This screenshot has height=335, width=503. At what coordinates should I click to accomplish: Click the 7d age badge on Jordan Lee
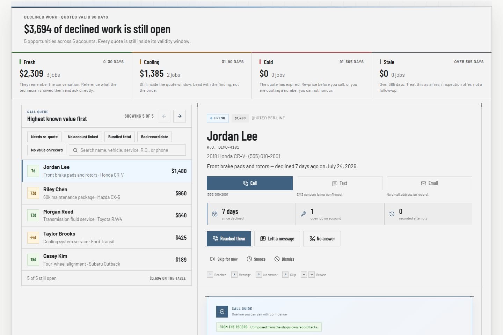point(33,171)
